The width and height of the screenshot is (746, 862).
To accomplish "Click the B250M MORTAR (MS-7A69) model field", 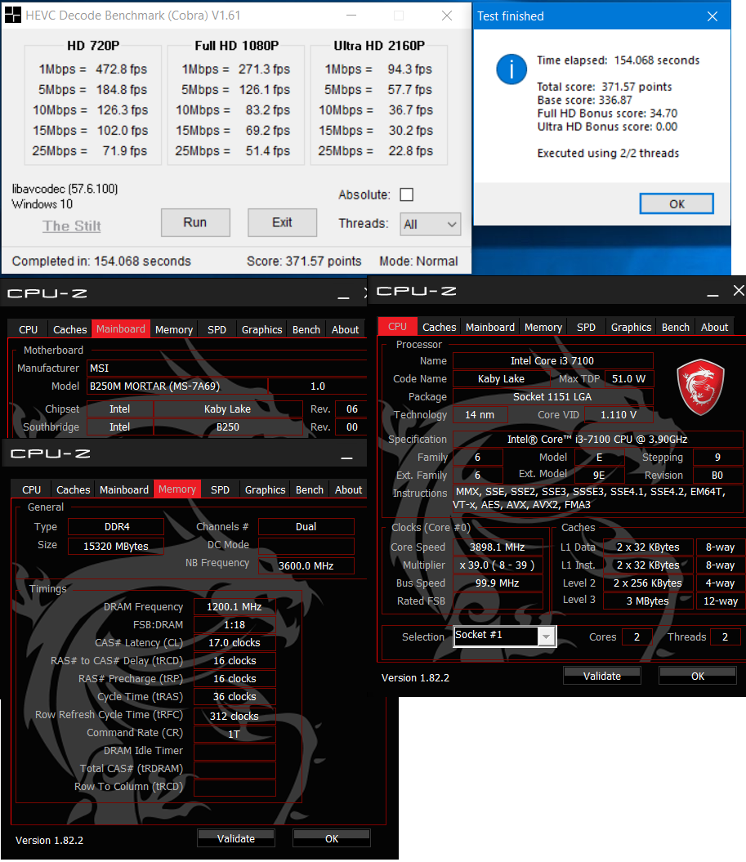I will tap(177, 386).
